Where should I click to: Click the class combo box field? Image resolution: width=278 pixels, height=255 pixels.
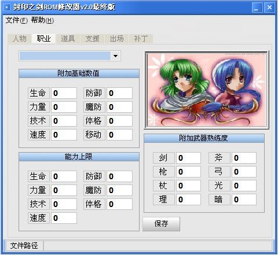pos(69,56)
